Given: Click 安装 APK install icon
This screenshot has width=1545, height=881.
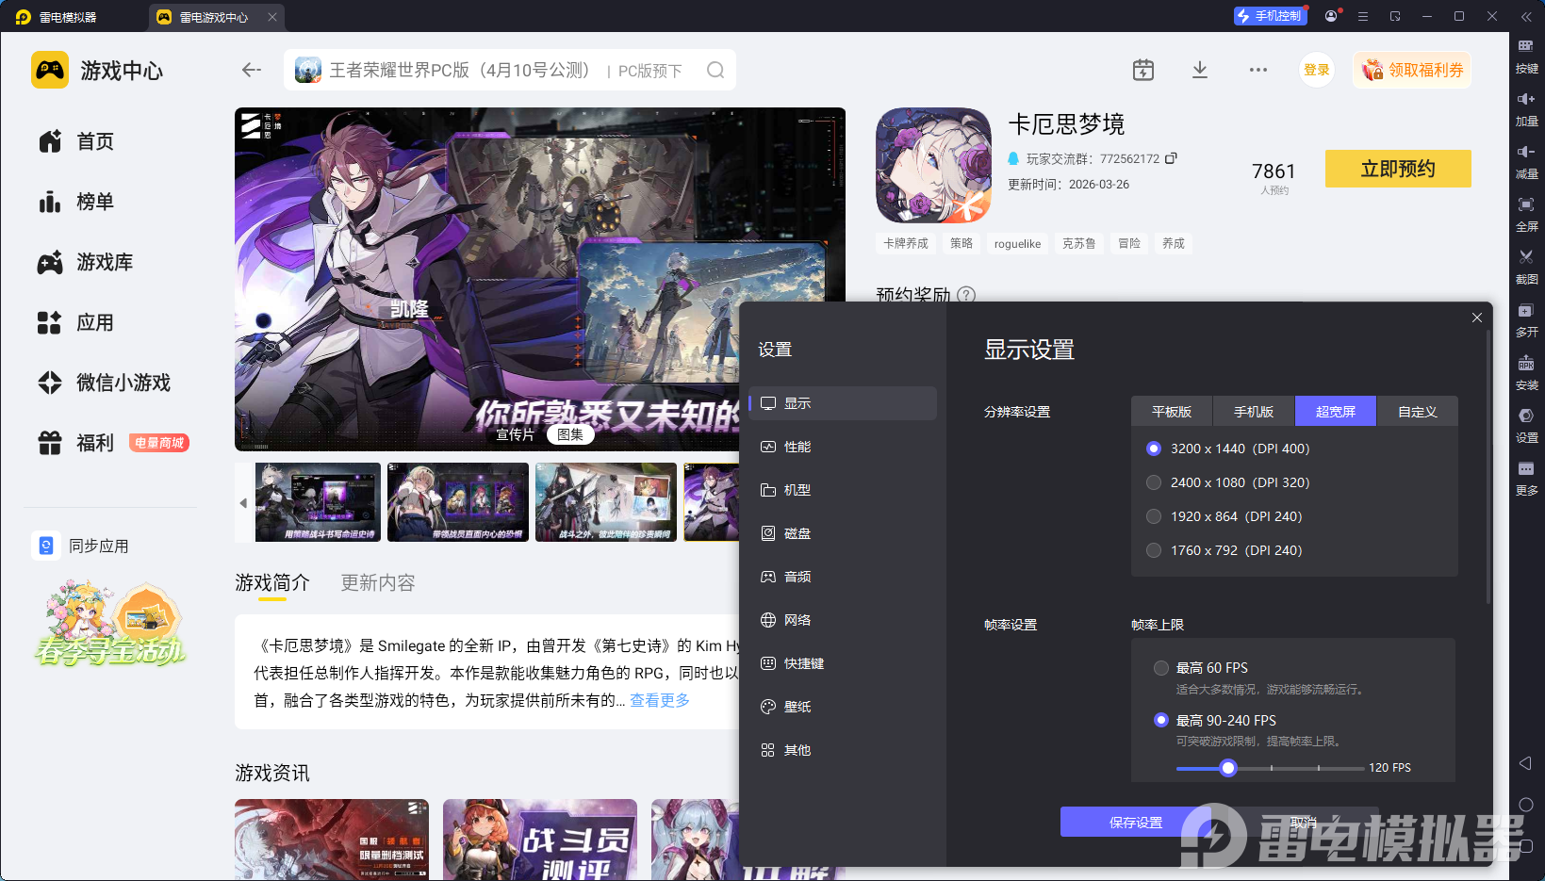Looking at the screenshot, I should click(x=1526, y=373).
